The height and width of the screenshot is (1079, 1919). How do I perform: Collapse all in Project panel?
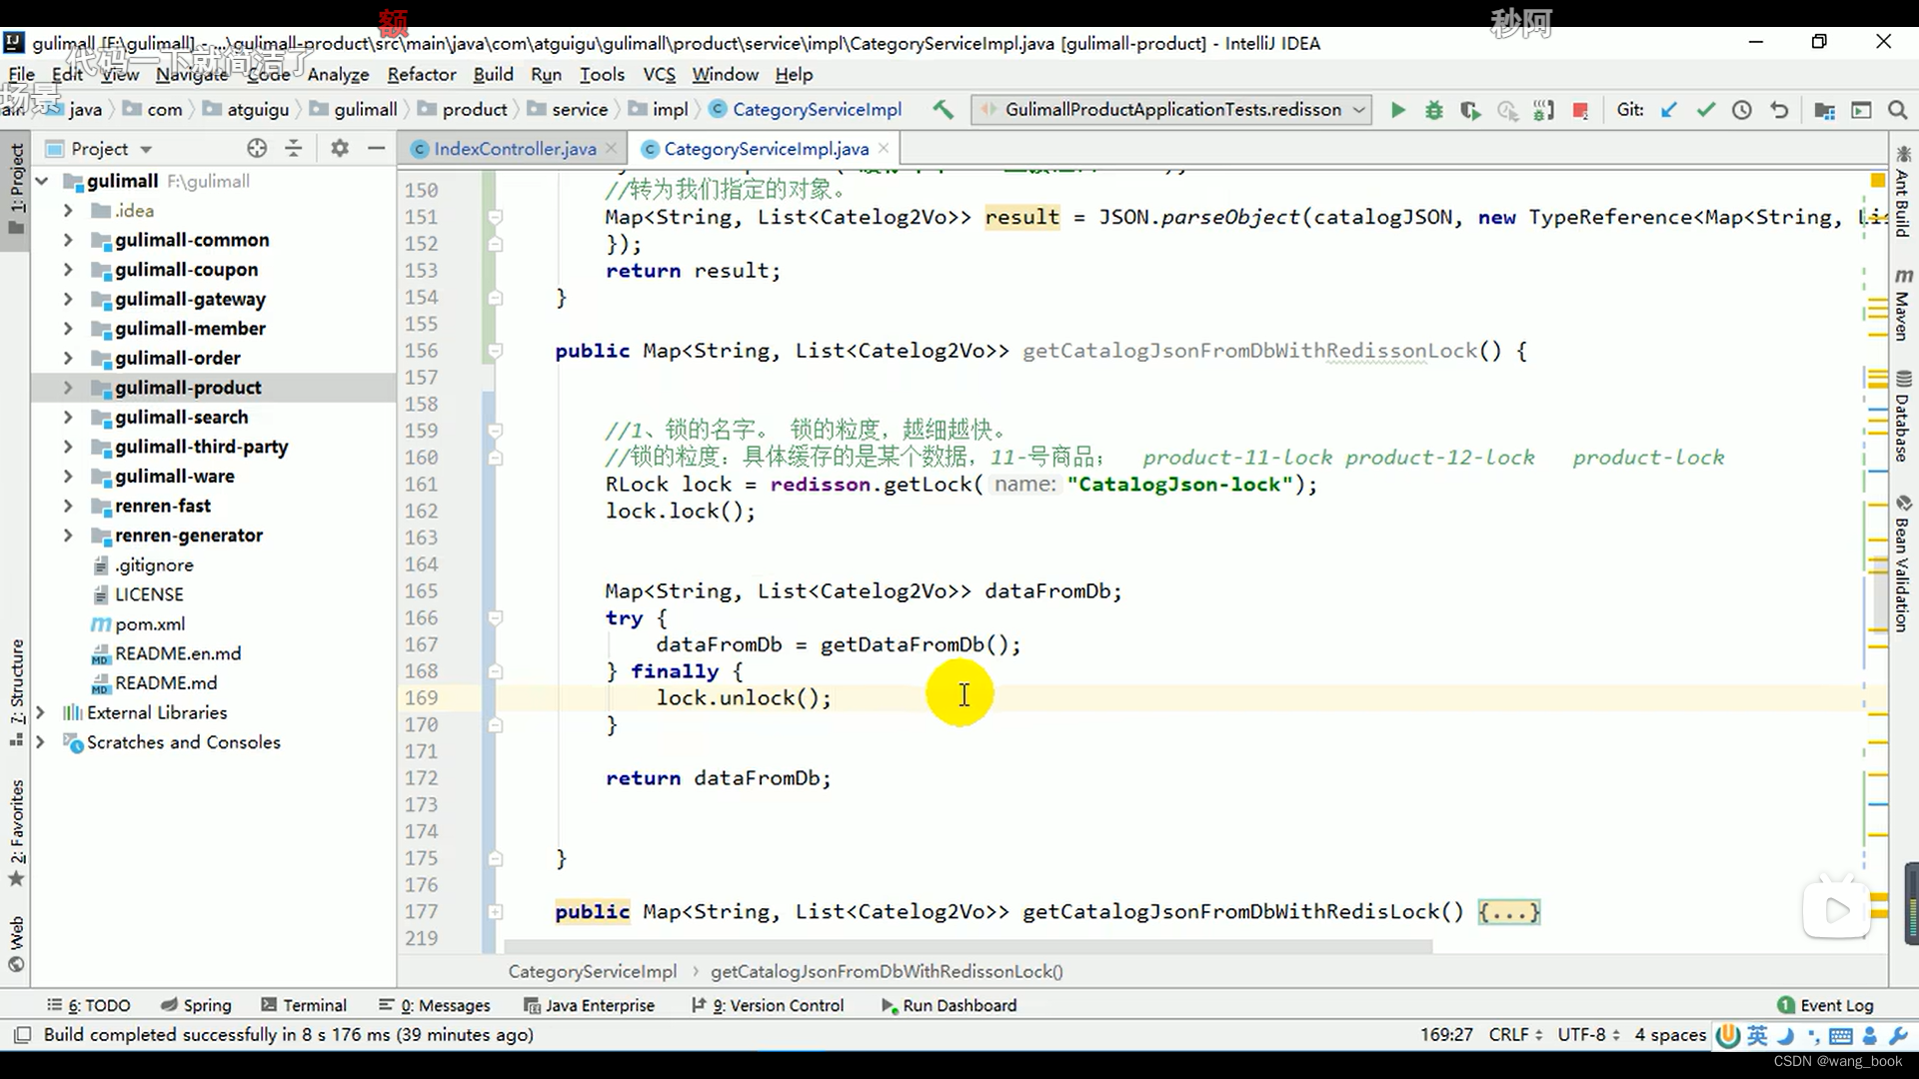pyautogui.click(x=293, y=148)
